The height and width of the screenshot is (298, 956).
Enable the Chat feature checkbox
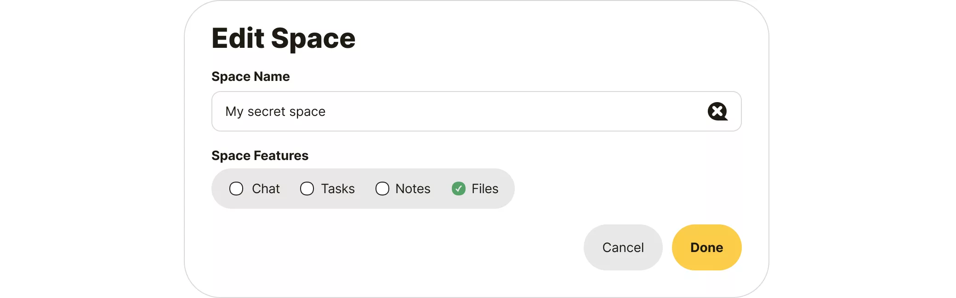236,189
